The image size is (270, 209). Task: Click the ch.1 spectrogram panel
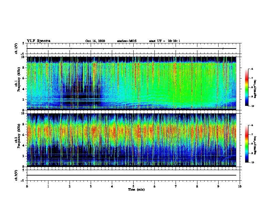132,83
